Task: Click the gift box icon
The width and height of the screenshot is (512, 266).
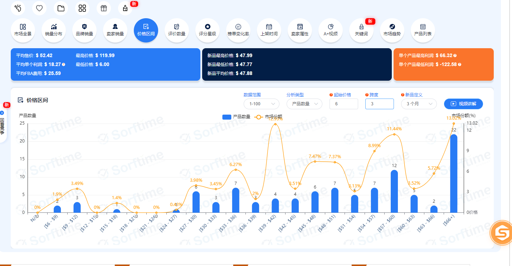Action: (104, 8)
